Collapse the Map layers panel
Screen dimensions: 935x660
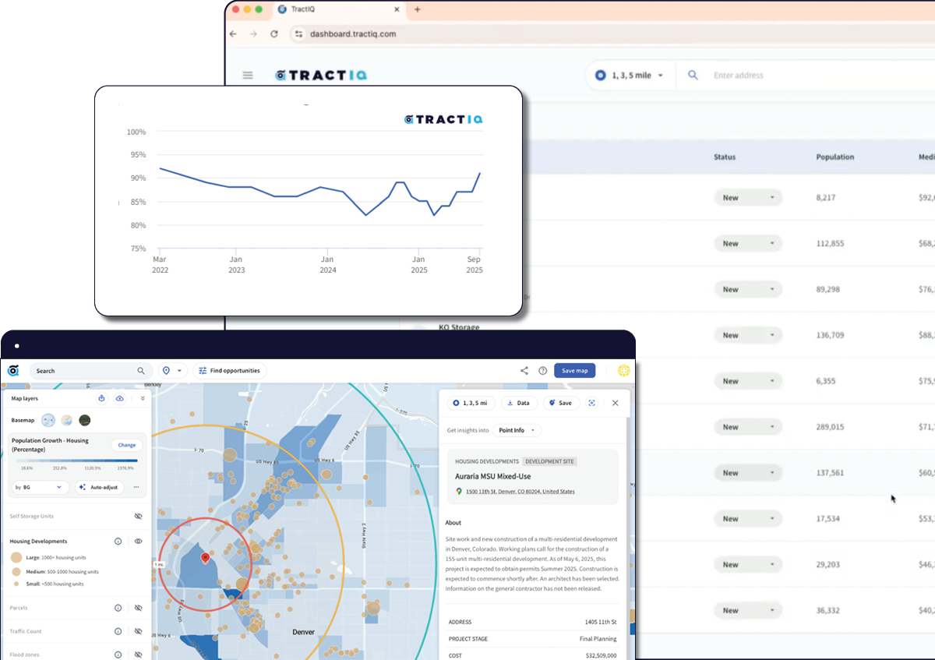(x=143, y=398)
